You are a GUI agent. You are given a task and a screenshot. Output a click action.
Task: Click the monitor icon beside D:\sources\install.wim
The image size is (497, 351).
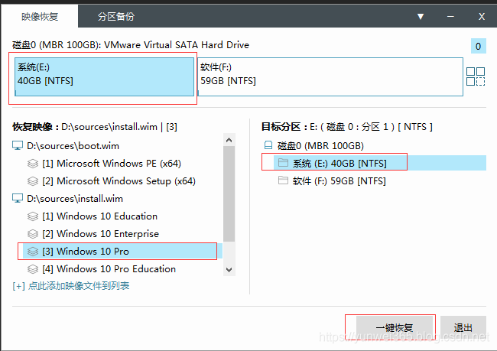tap(18, 198)
